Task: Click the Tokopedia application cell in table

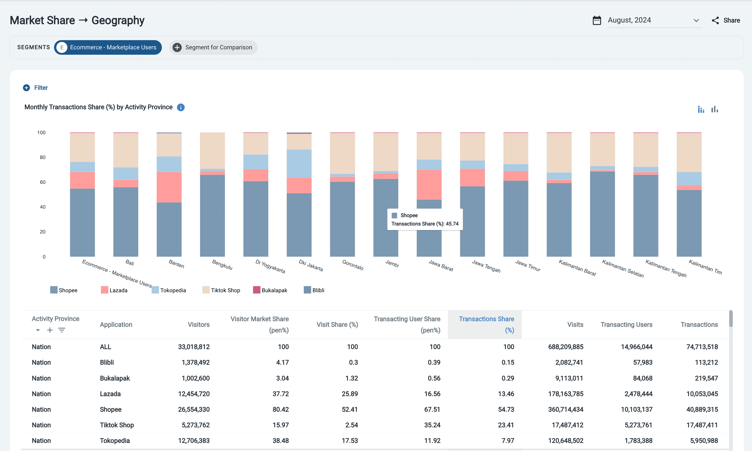Action: [x=115, y=441]
